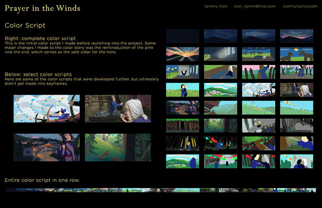The width and height of the screenshot is (322, 208).
Task: View the large green forest slope painting
Action: click(117, 147)
